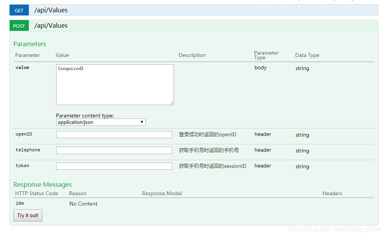Open the Parameter content type dropdown
Image resolution: width=385 pixels, height=236 pixels.
tap(101, 122)
